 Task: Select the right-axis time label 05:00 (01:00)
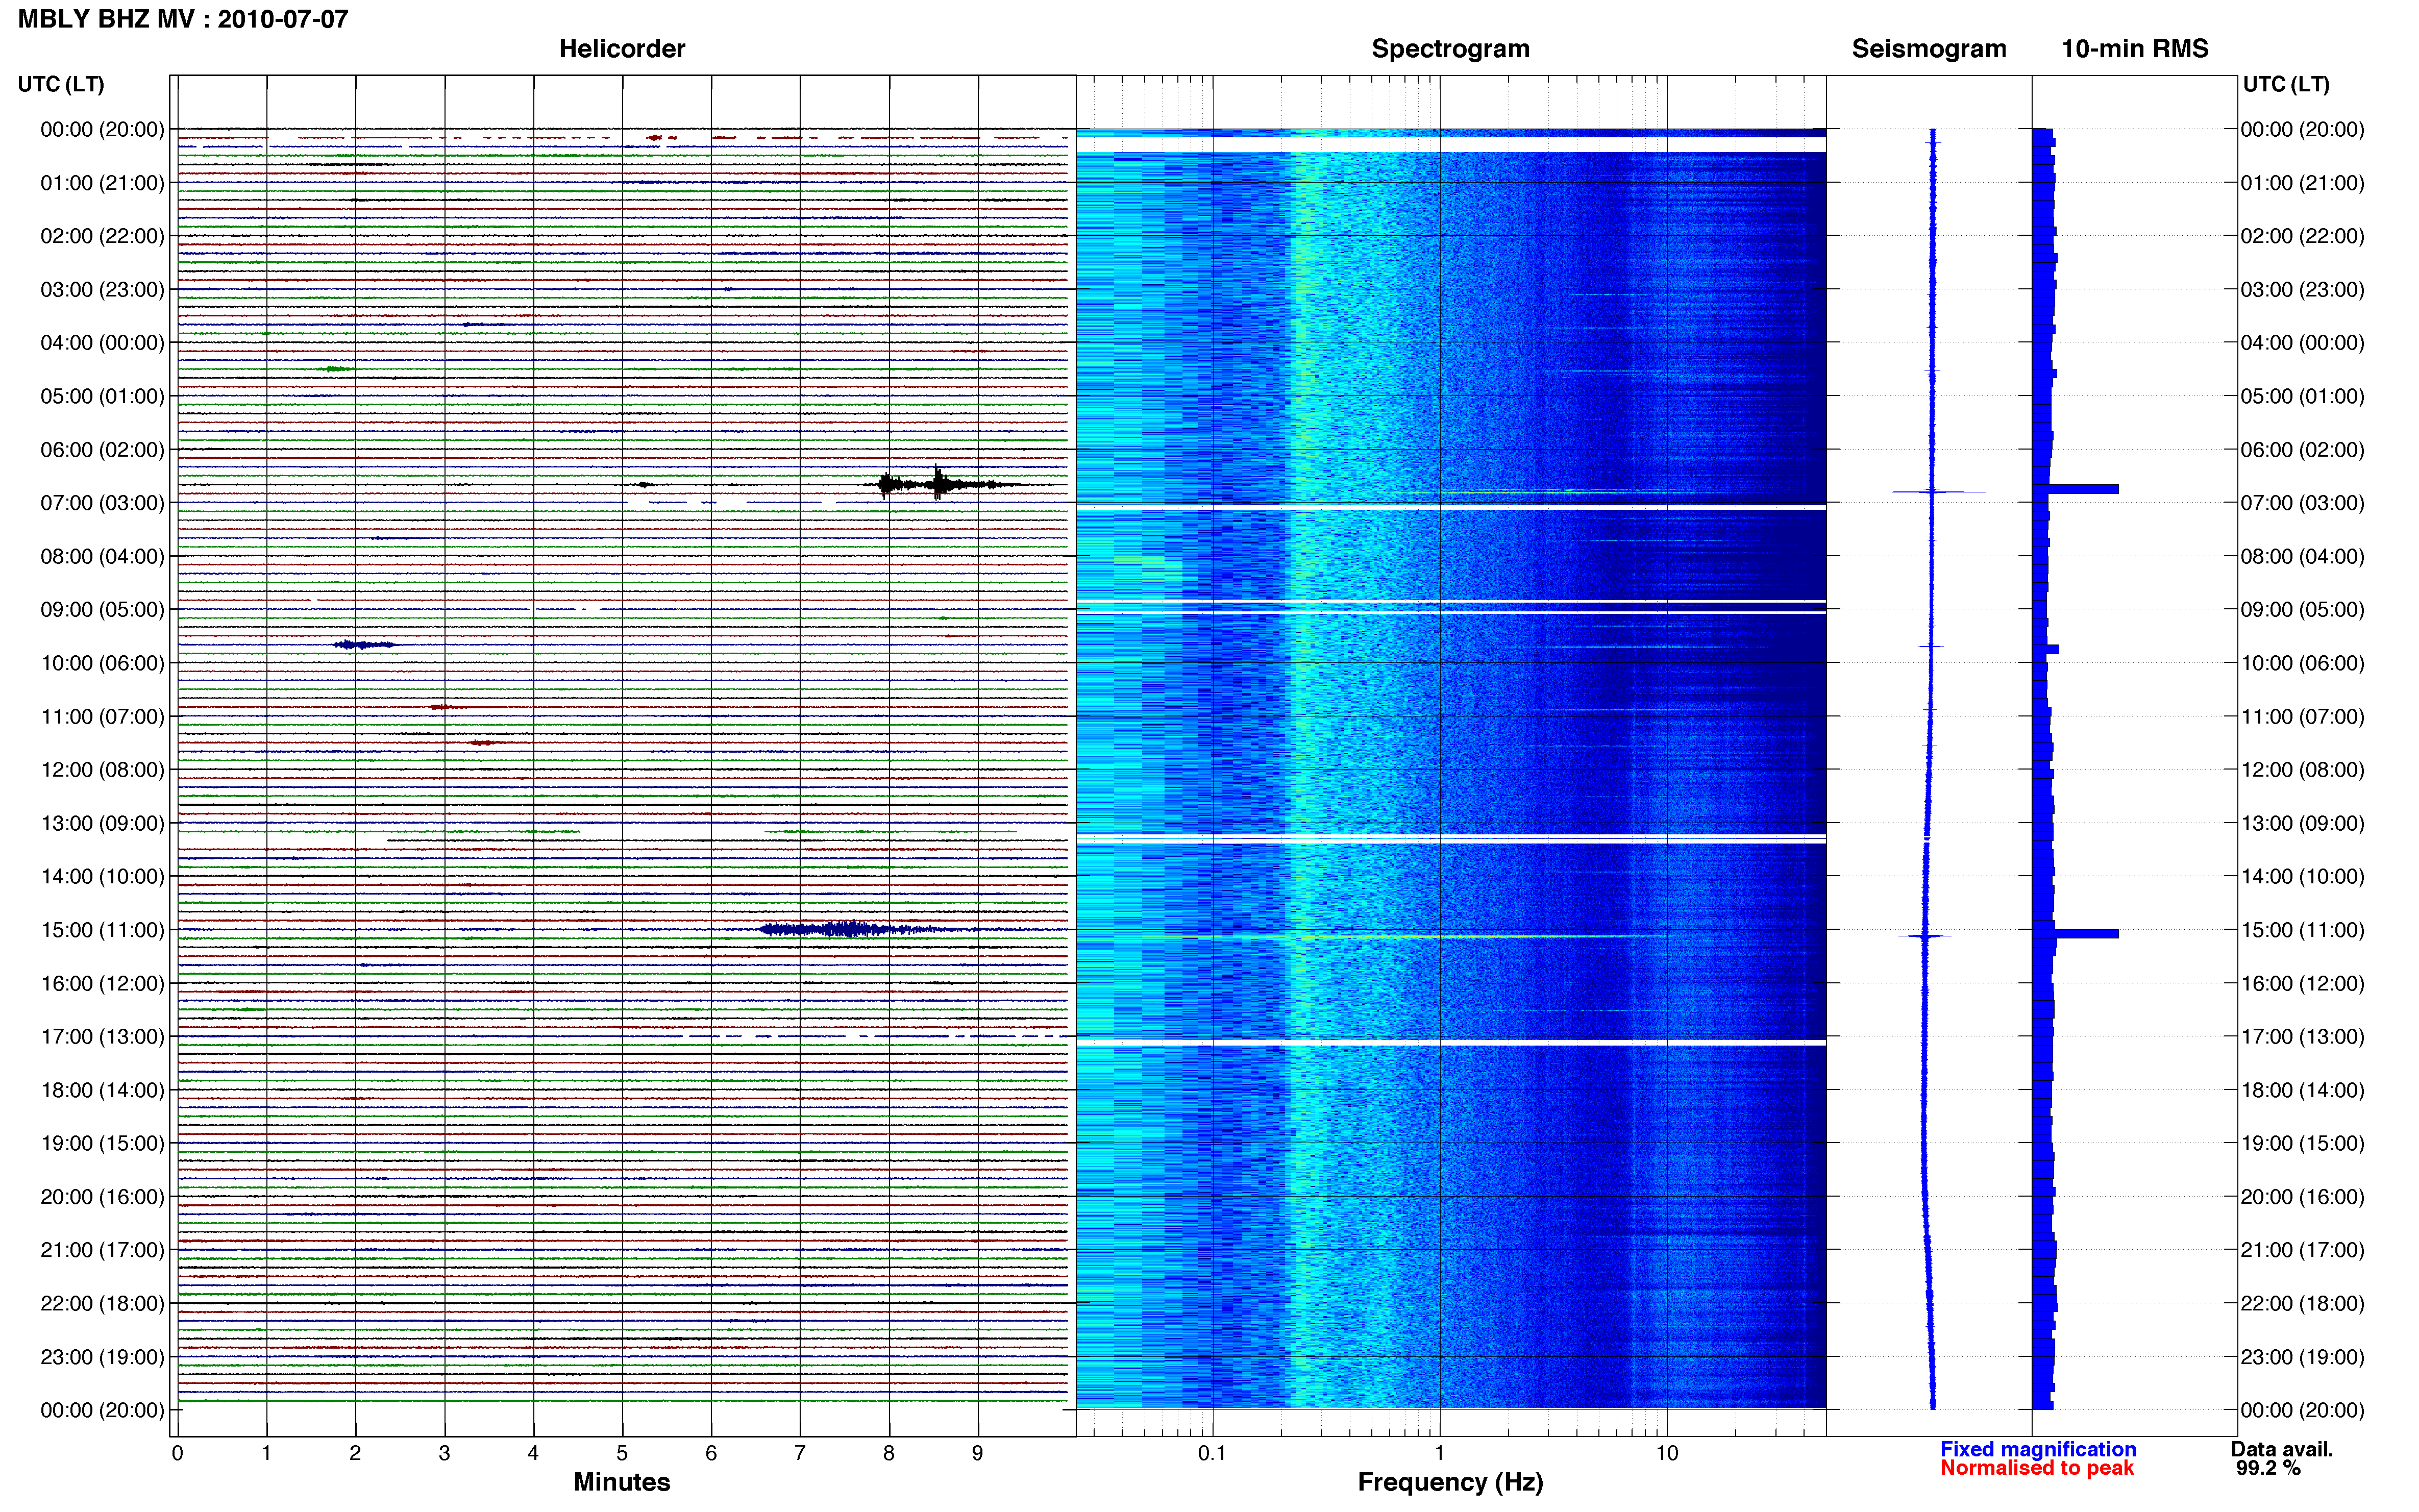(2302, 396)
